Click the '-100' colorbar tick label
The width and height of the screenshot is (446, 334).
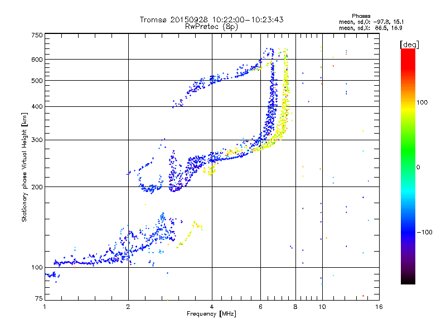point(424,232)
